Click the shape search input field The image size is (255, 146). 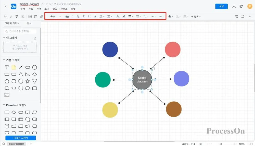coord(20,31)
